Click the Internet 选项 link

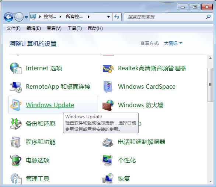[x=44, y=68]
